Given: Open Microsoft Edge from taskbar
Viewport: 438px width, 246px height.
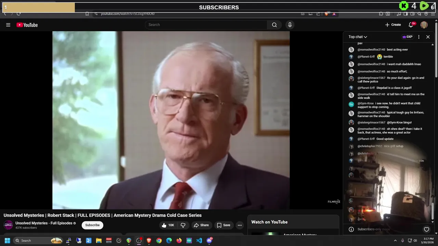Looking at the screenshot, I should (169, 241).
